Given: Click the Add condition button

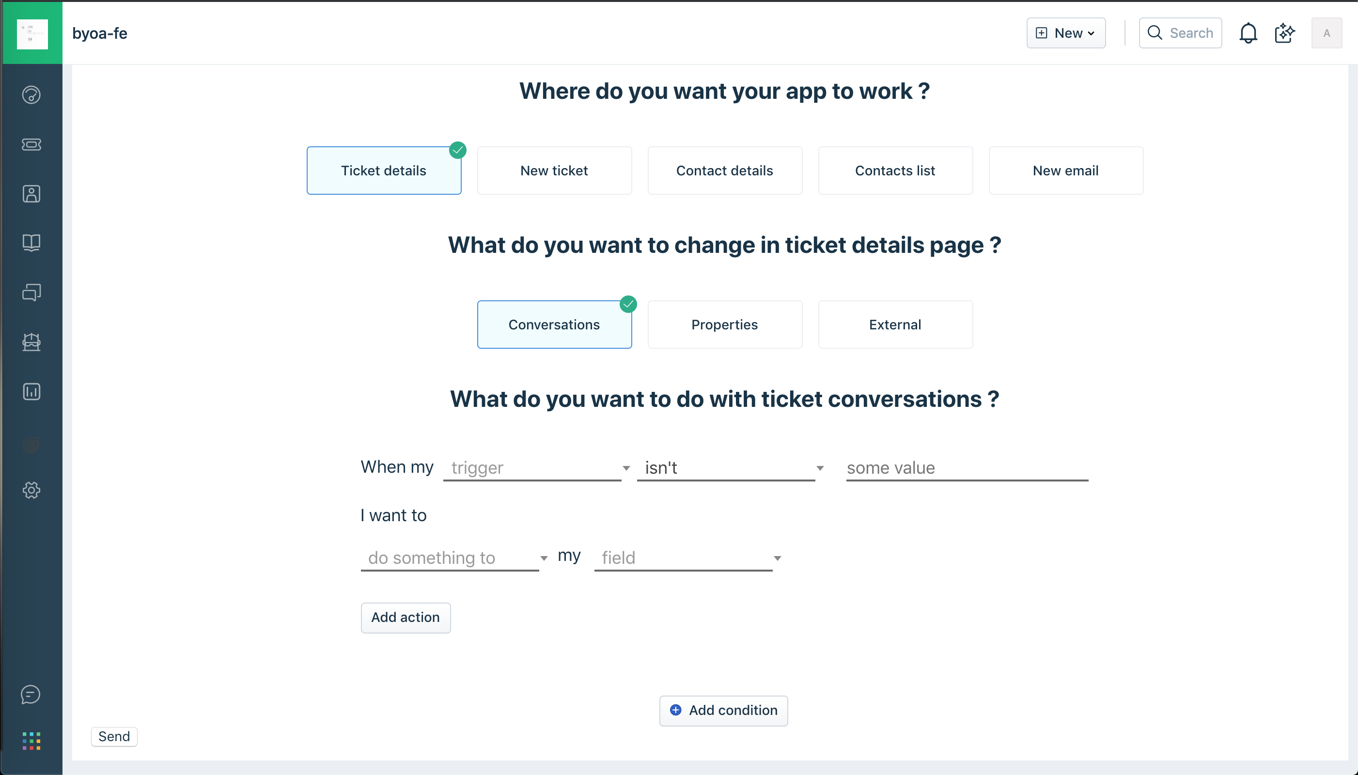Looking at the screenshot, I should [723, 711].
